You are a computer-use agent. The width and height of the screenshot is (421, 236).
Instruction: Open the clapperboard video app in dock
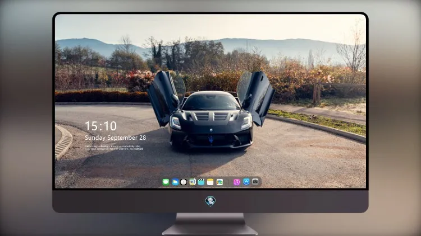tap(201, 182)
